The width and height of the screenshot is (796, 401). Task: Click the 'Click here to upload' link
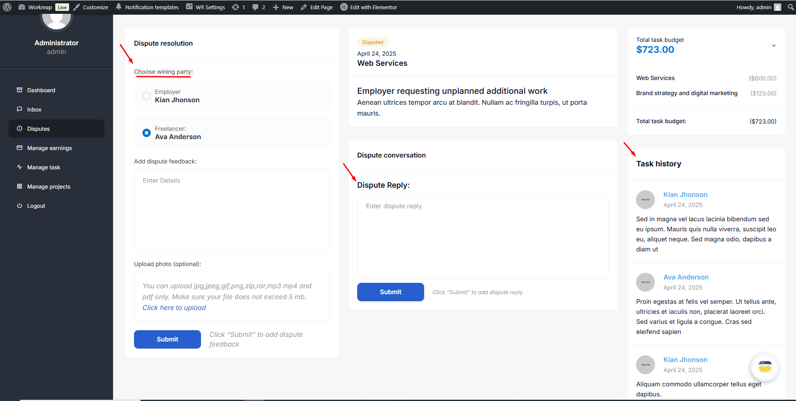tap(174, 308)
